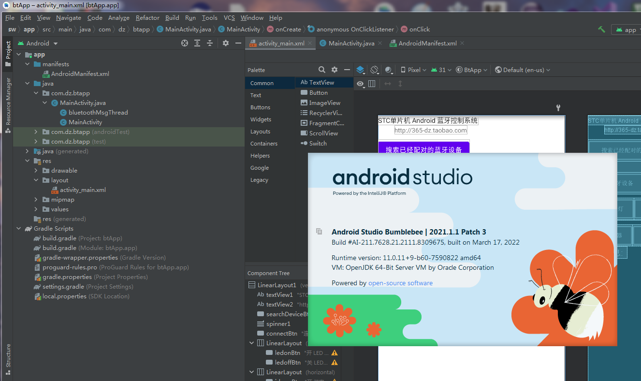
Task: Collapse the manifests folder
Action: [x=27, y=64]
